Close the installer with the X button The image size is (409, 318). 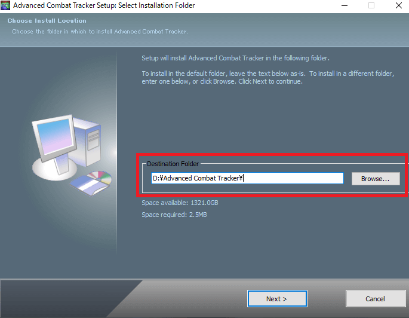(398, 6)
